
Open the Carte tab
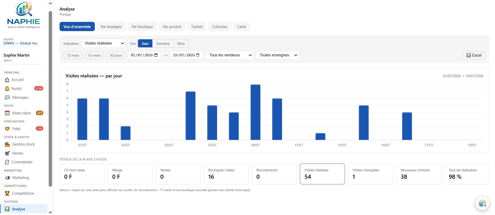pyautogui.click(x=242, y=27)
